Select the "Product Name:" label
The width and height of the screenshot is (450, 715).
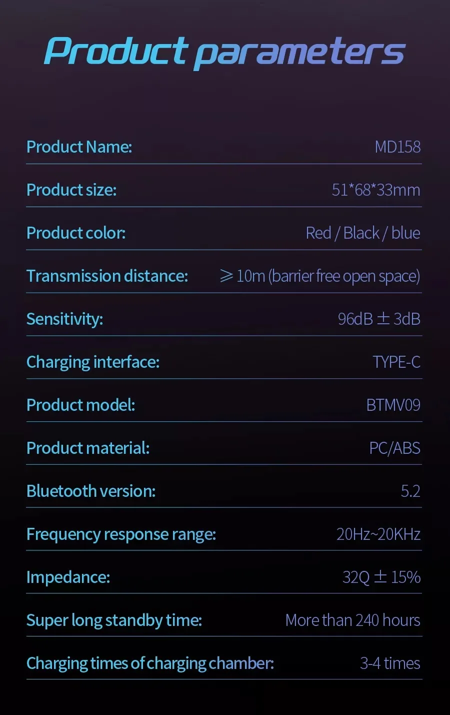coord(79,147)
